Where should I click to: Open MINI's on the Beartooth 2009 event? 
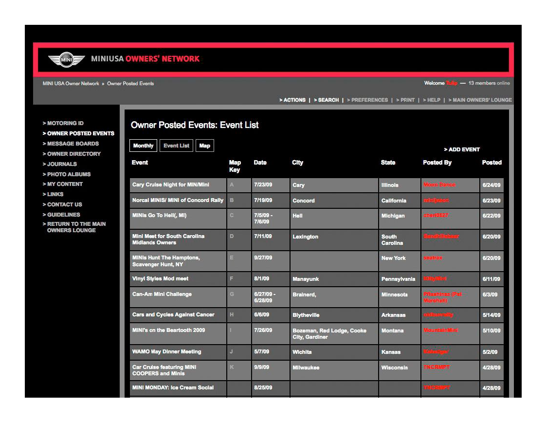(168, 330)
